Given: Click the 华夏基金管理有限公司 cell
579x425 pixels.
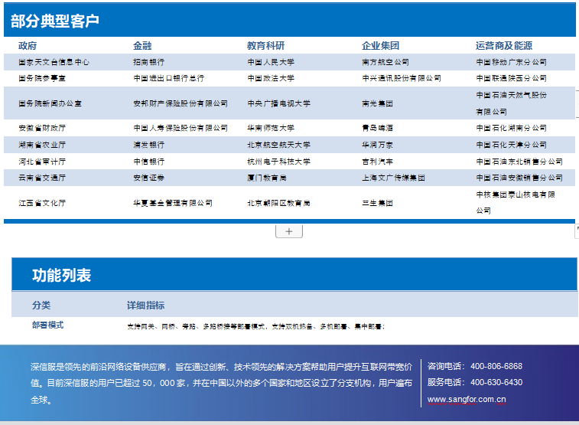Looking at the screenshot, I should point(173,203).
